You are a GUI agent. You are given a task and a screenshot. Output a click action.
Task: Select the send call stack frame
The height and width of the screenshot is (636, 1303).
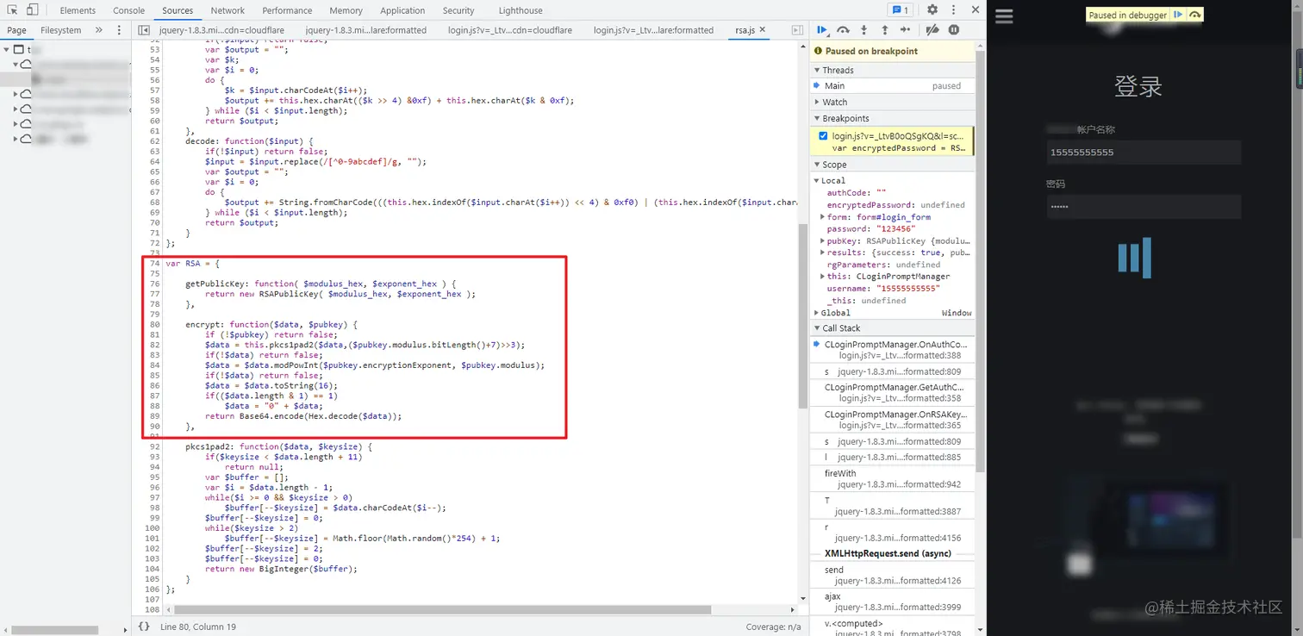[x=893, y=575]
